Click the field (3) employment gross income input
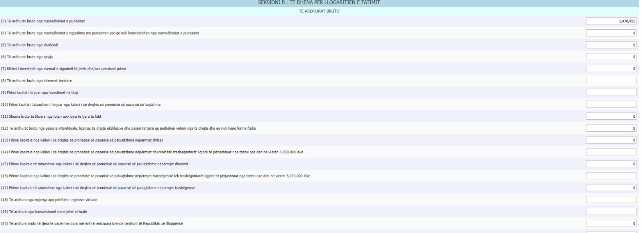The height and width of the screenshot is (233, 642). [x=611, y=21]
